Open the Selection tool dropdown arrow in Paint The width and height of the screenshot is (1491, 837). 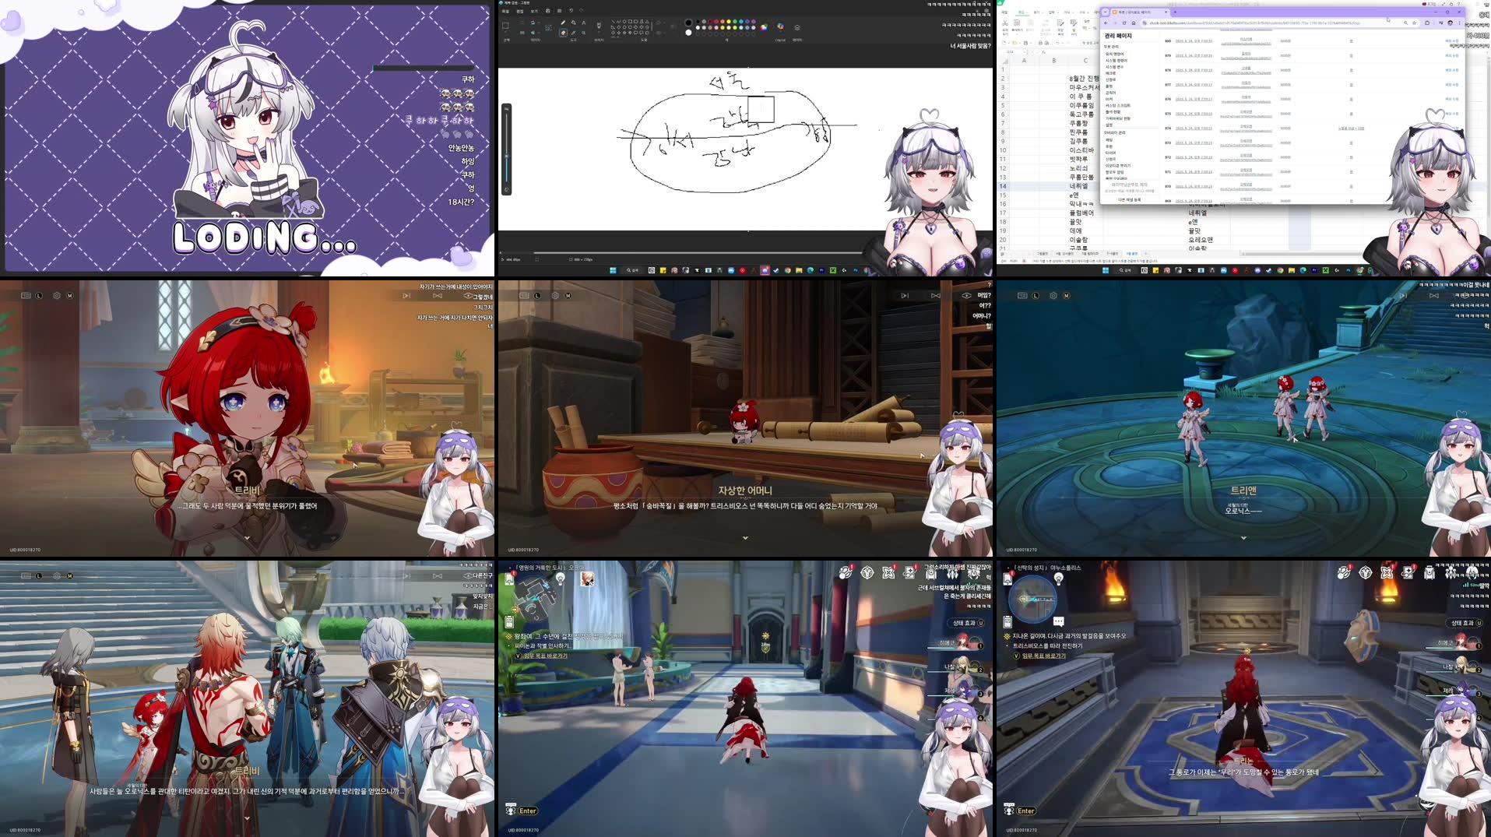click(505, 33)
